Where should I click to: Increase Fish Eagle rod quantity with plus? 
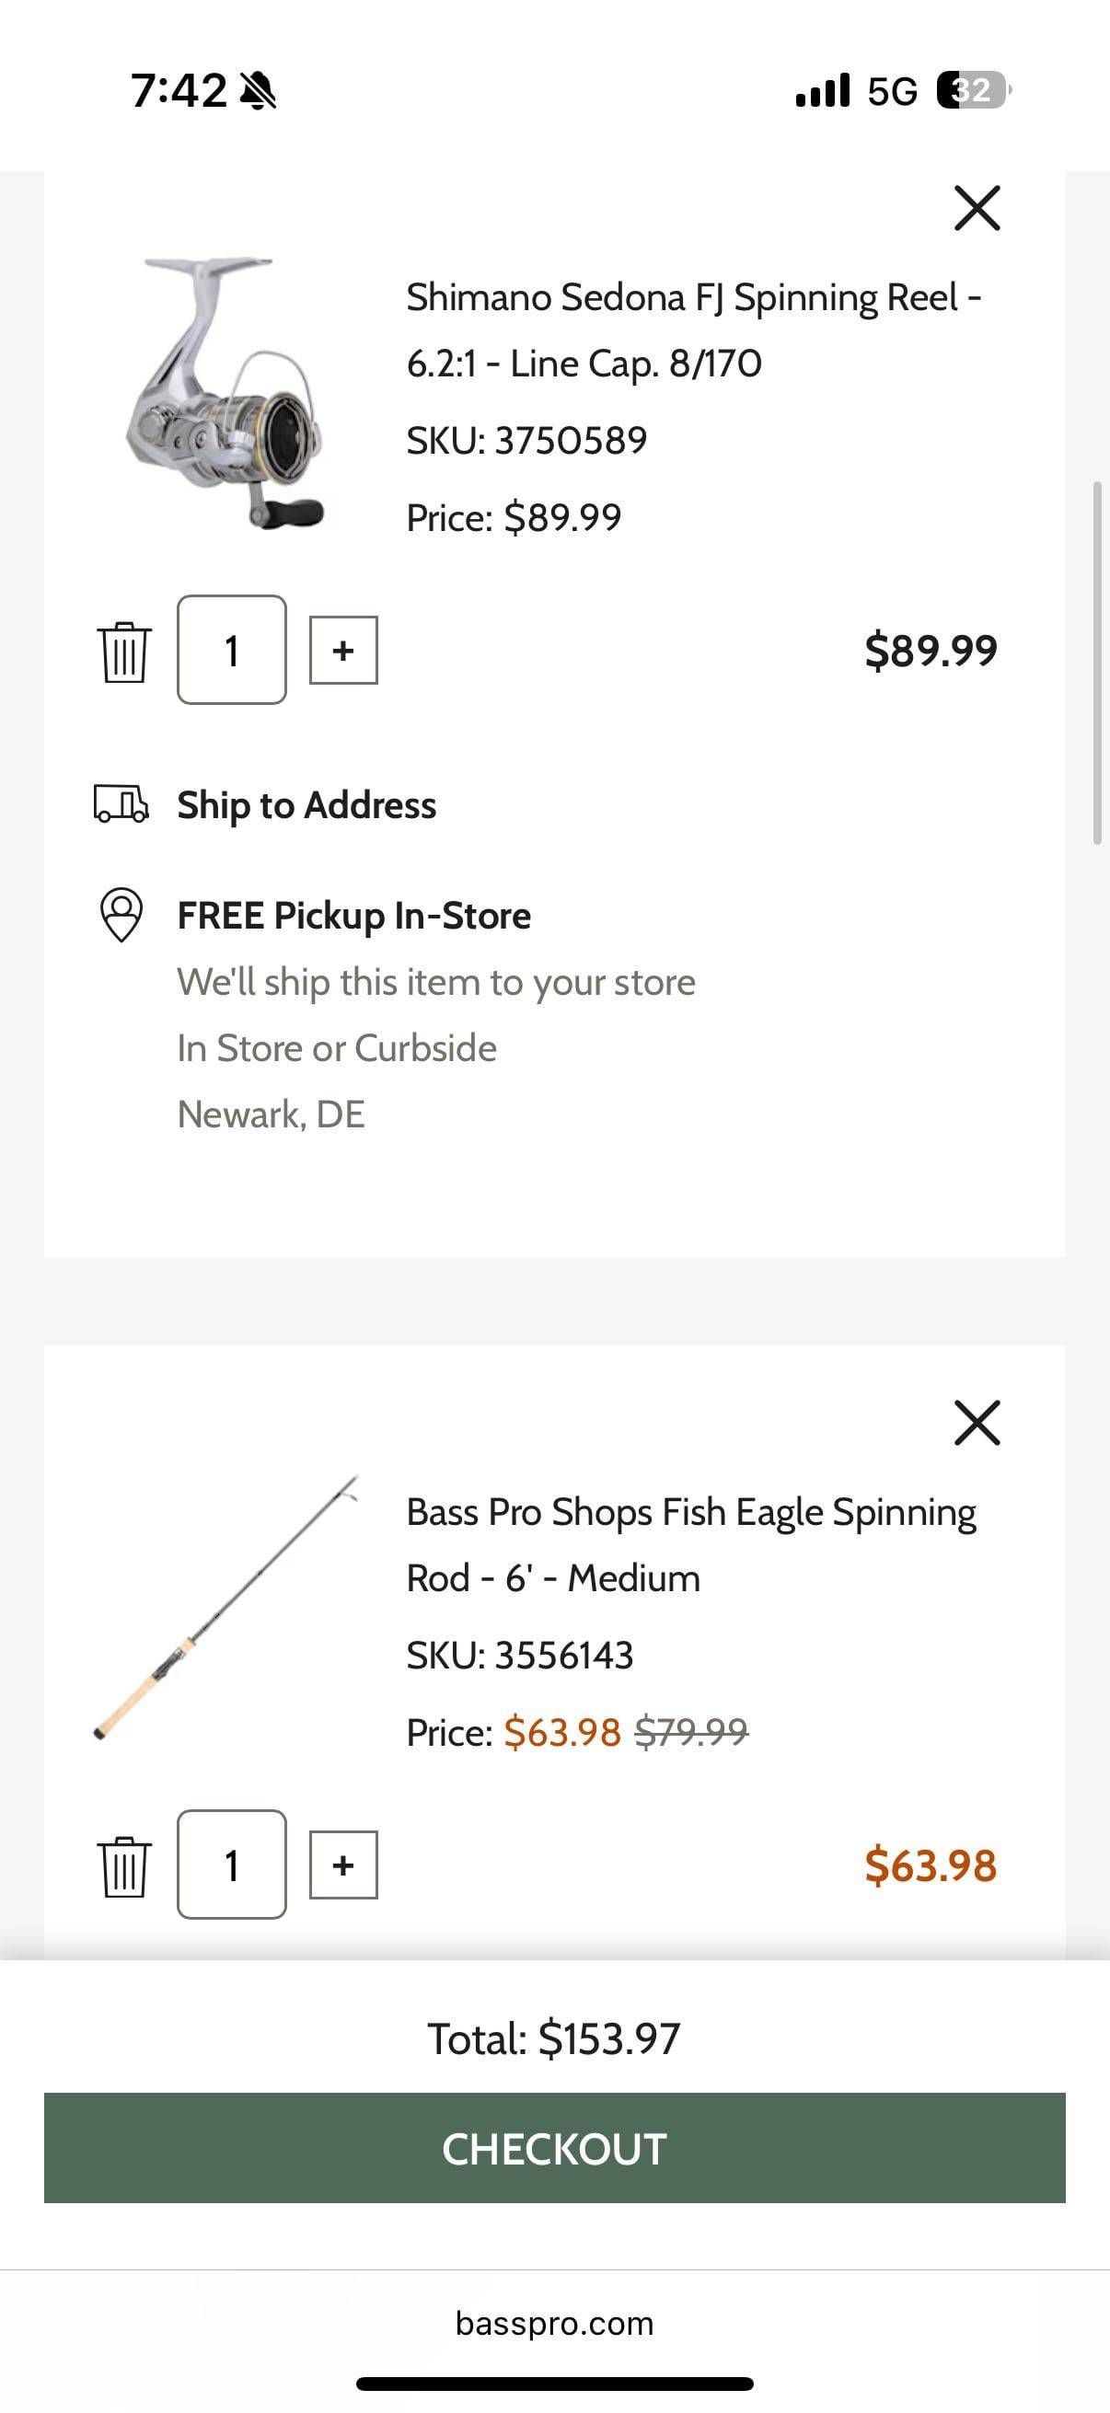[342, 1865]
